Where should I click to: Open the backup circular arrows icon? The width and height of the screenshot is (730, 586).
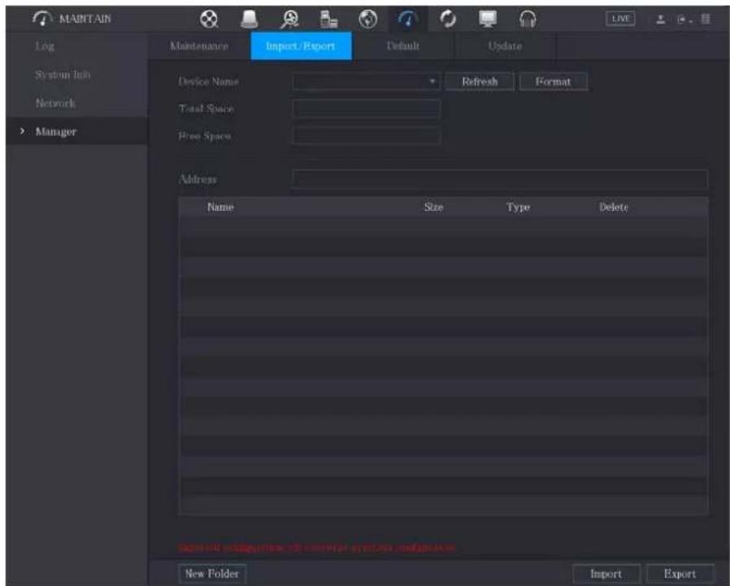click(x=447, y=19)
